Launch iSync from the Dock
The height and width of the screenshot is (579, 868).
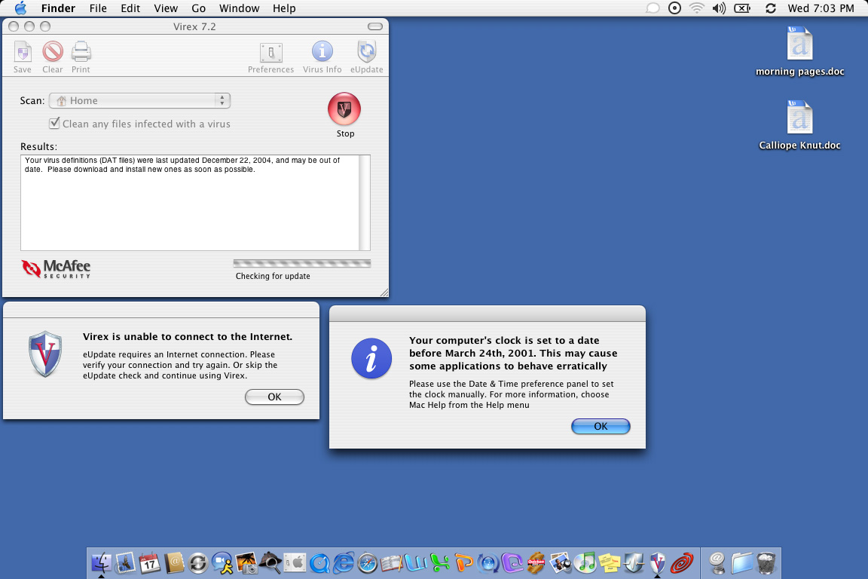coord(197,563)
